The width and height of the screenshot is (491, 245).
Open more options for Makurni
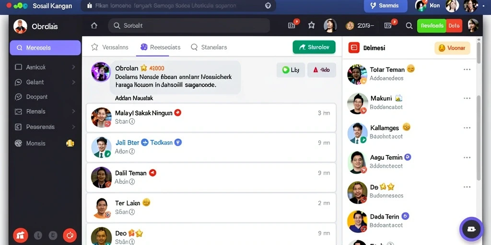(467, 98)
